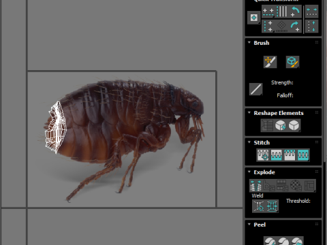Click the Straighten Selection icon in Reshape Elements
Image resolution: width=327 pixels, height=245 pixels.
[267, 125]
